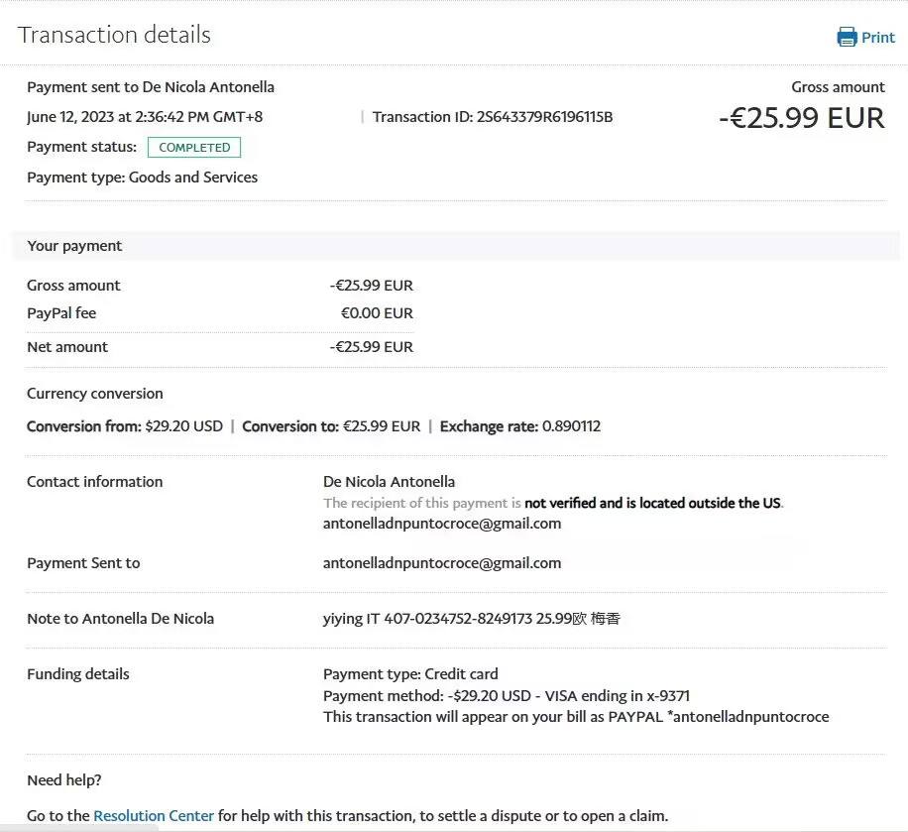Click Payment type: Goods and Services line
The image size is (908, 832).
tap(142, 178)
